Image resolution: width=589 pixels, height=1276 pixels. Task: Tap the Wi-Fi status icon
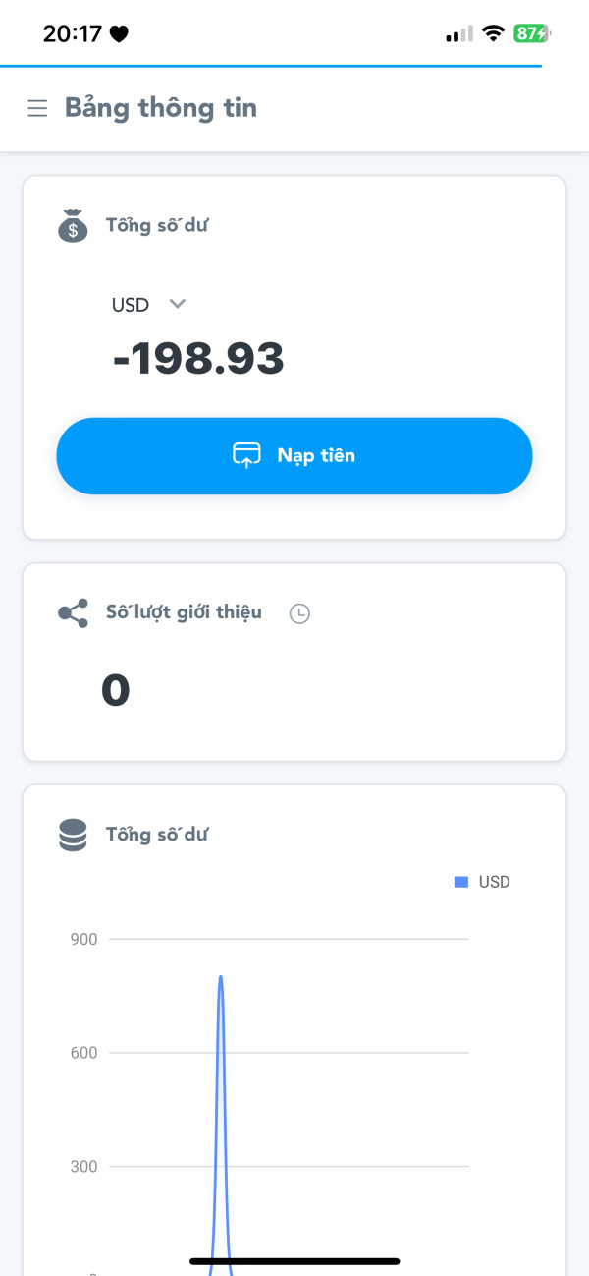pos(492,33)
